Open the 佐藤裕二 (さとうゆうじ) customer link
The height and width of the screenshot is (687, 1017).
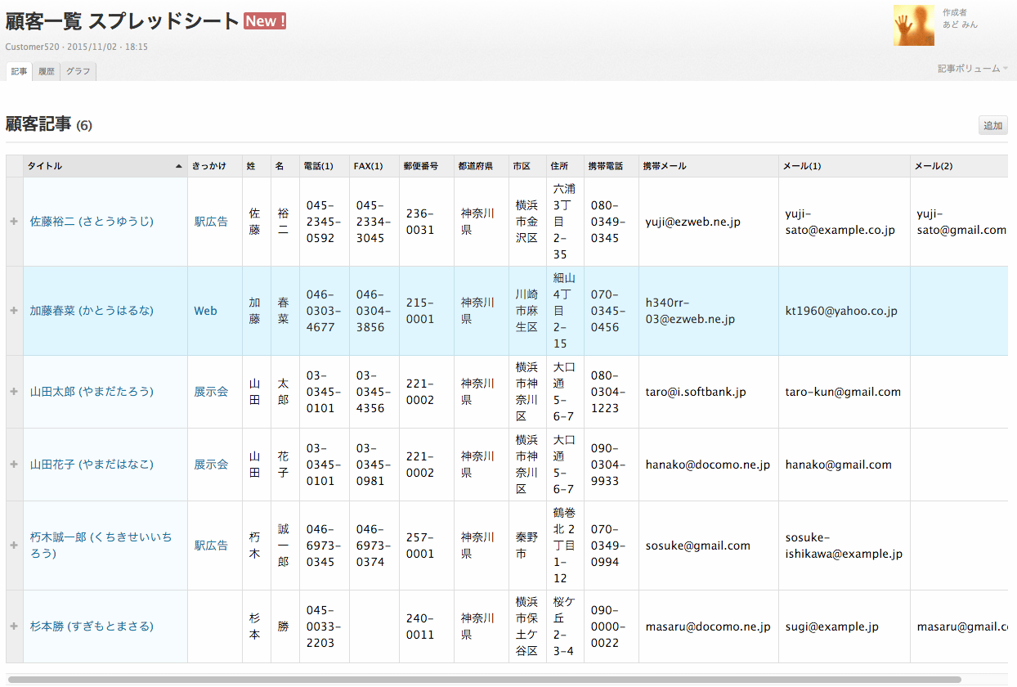[92, 222]
